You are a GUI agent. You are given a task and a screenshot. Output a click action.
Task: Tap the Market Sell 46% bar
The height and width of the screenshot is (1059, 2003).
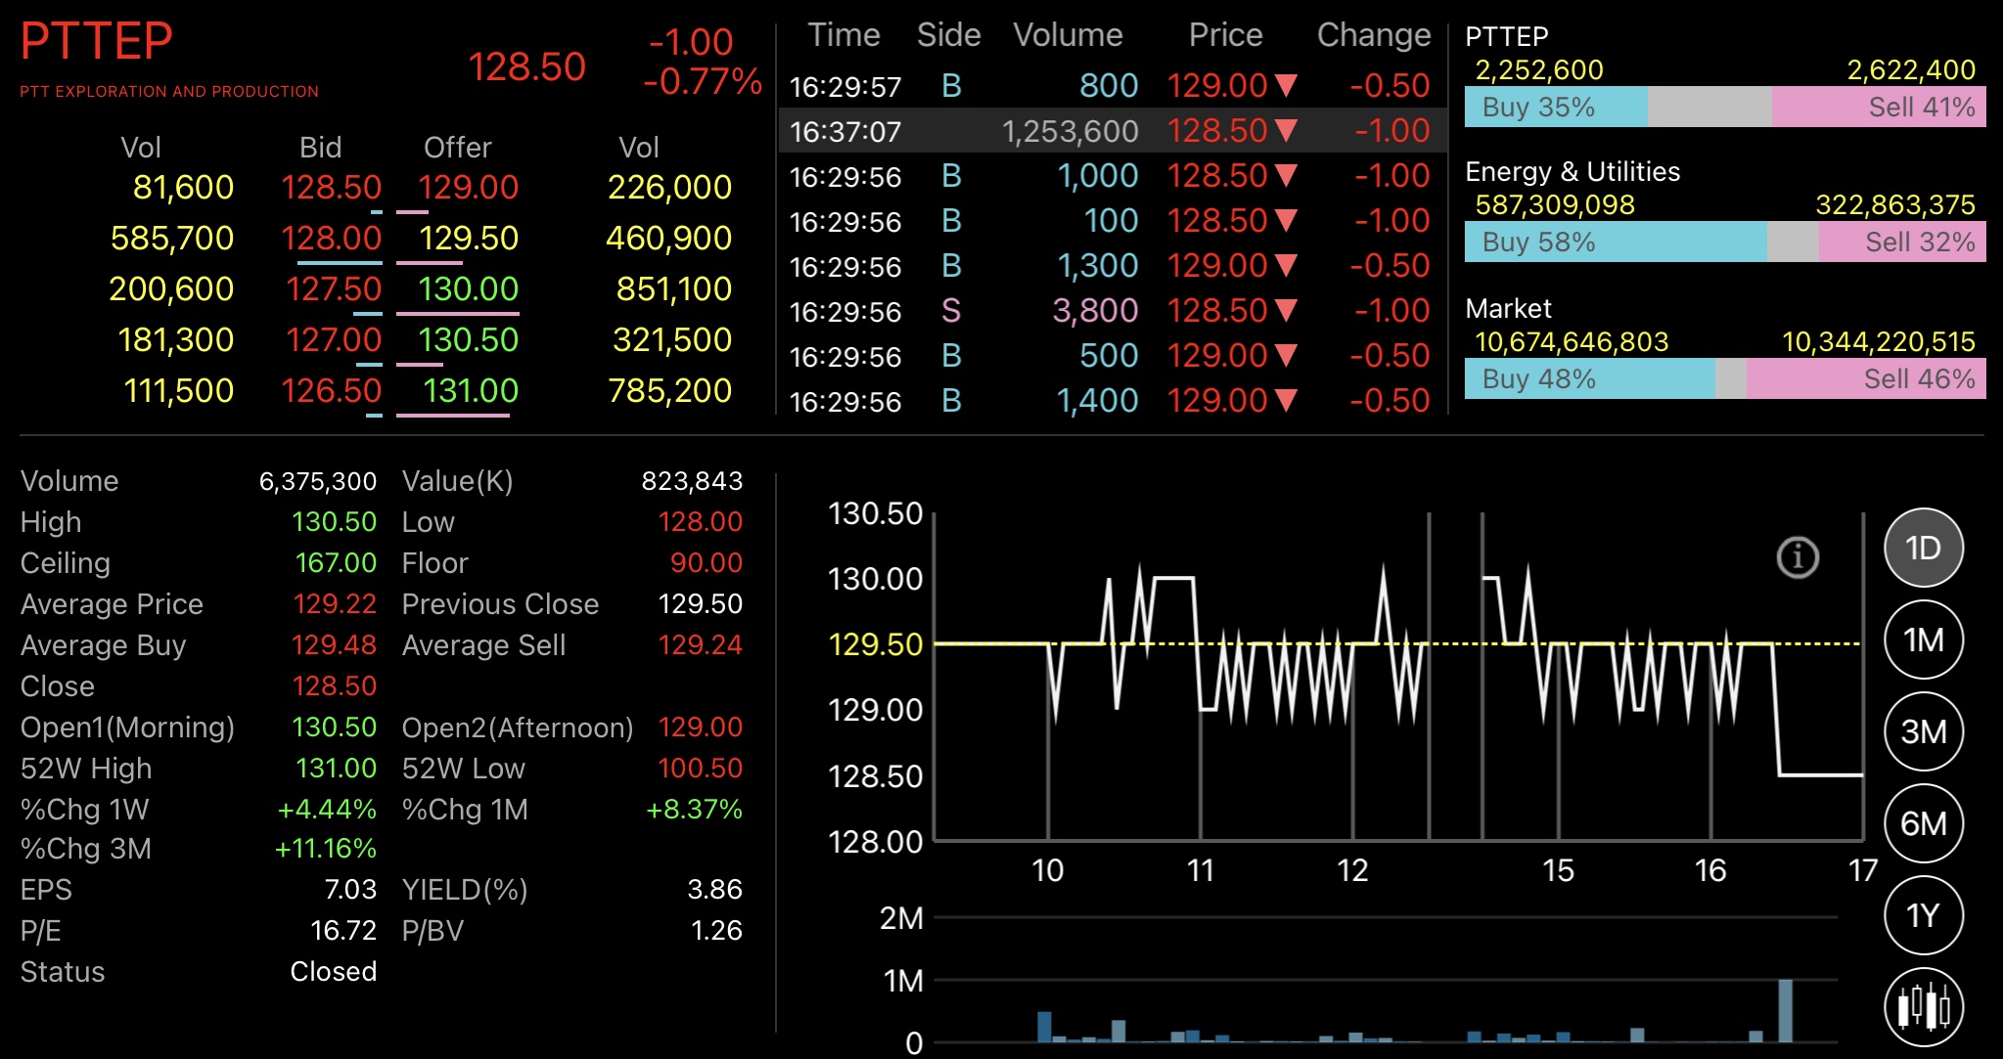click(1866, 378)
